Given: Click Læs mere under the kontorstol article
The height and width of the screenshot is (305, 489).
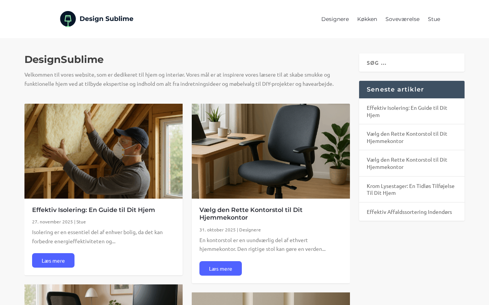Looking at the screenshot, I should coord(220,268).
